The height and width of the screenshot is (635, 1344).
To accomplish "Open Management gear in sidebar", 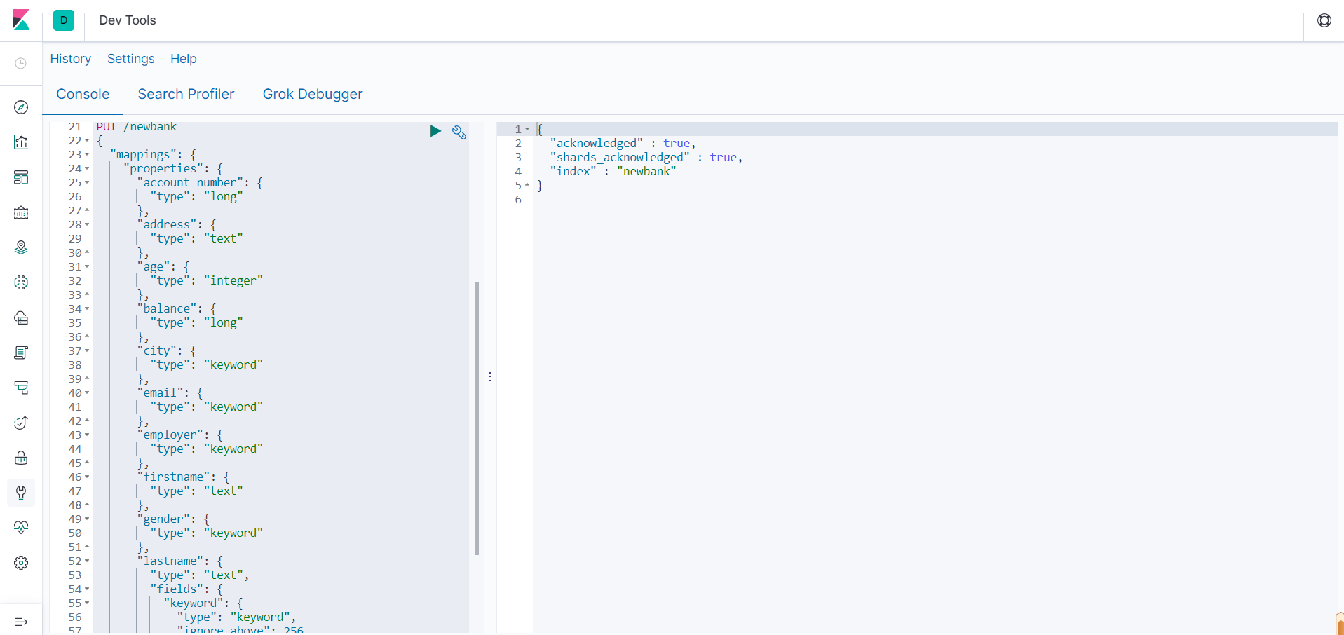I will click(x=21, y=563).
